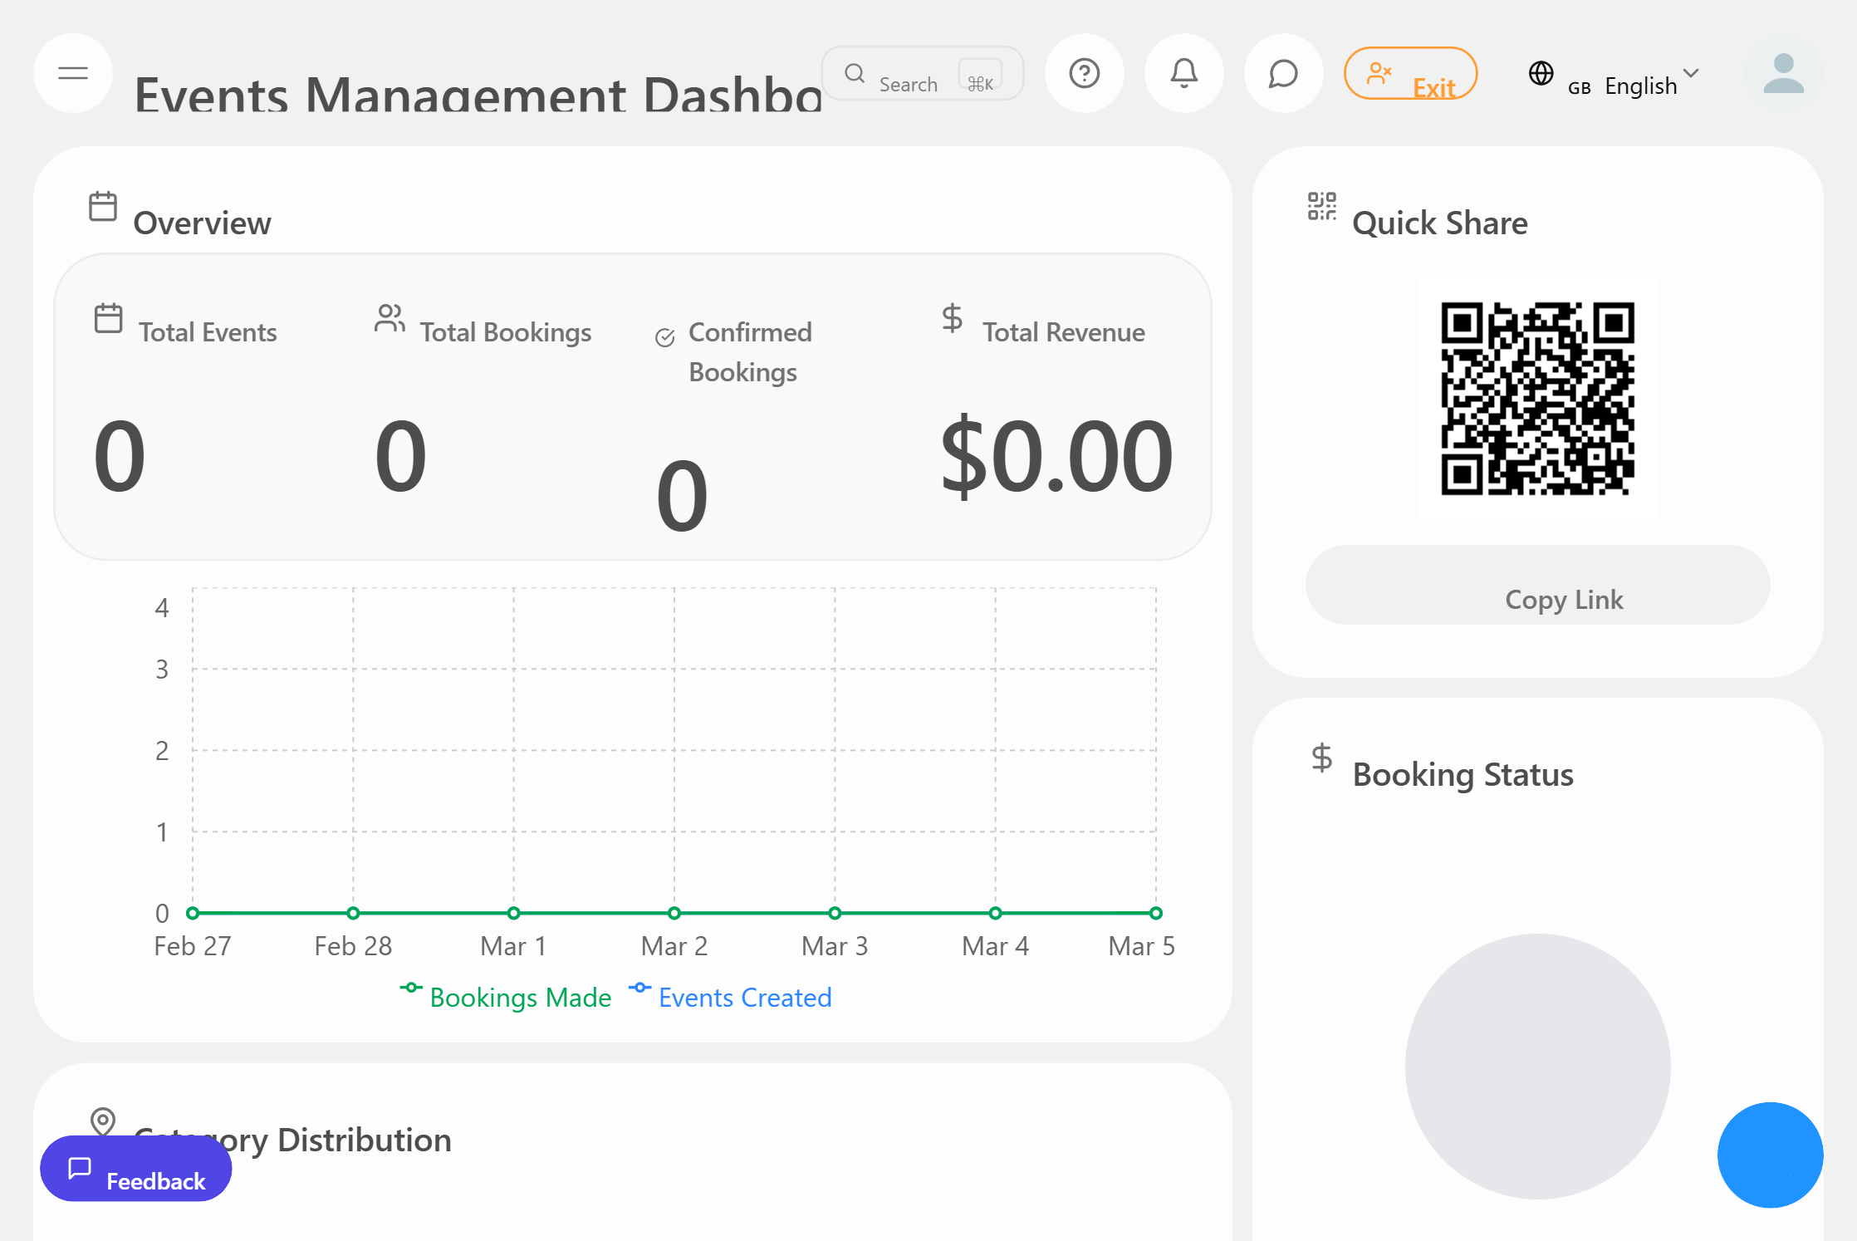This screenshot has width=1857, height=1241.
Task: Click the user avatar profile icon
Action: 1783,73
